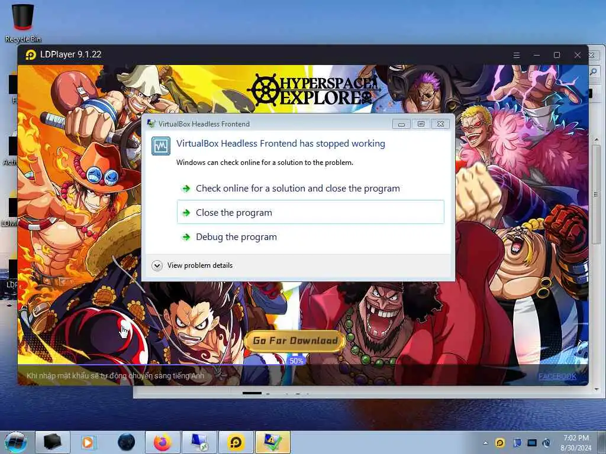Open the network computer taskbar icon
The height and width of the screenshot is (454, 606).
coord(199,442)
